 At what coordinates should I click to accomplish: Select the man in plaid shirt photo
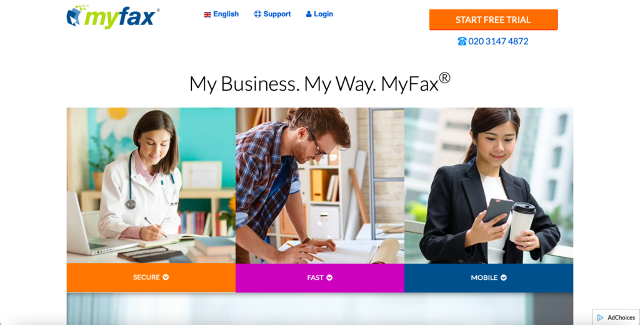320,186
